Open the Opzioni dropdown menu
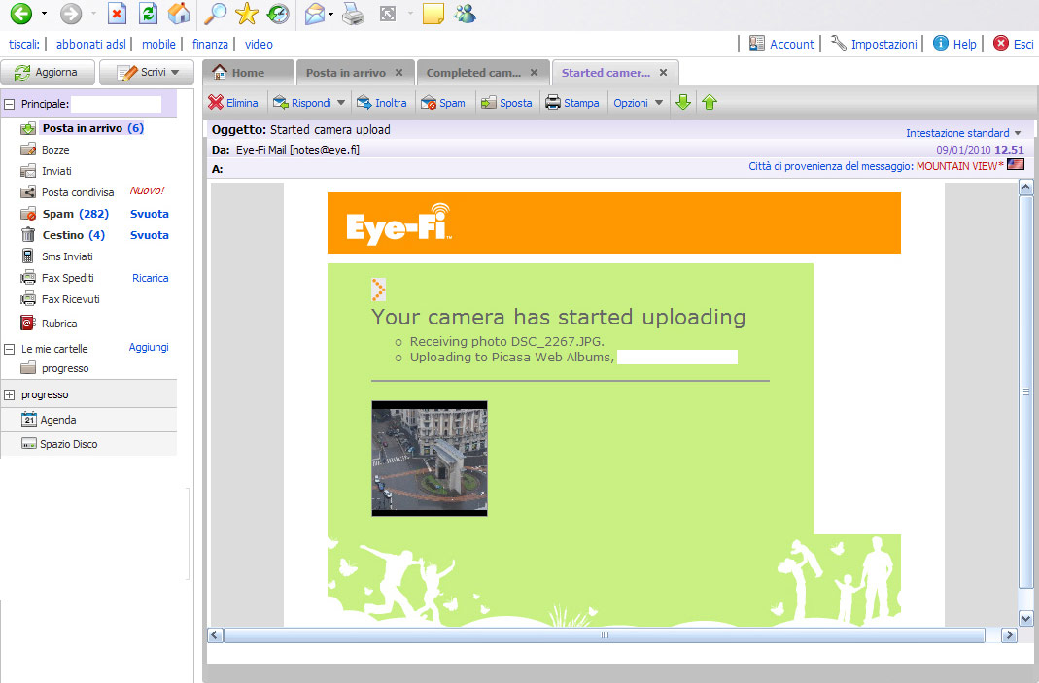The height and width of the screenshot is (683, 1039). tap(639, 103)
